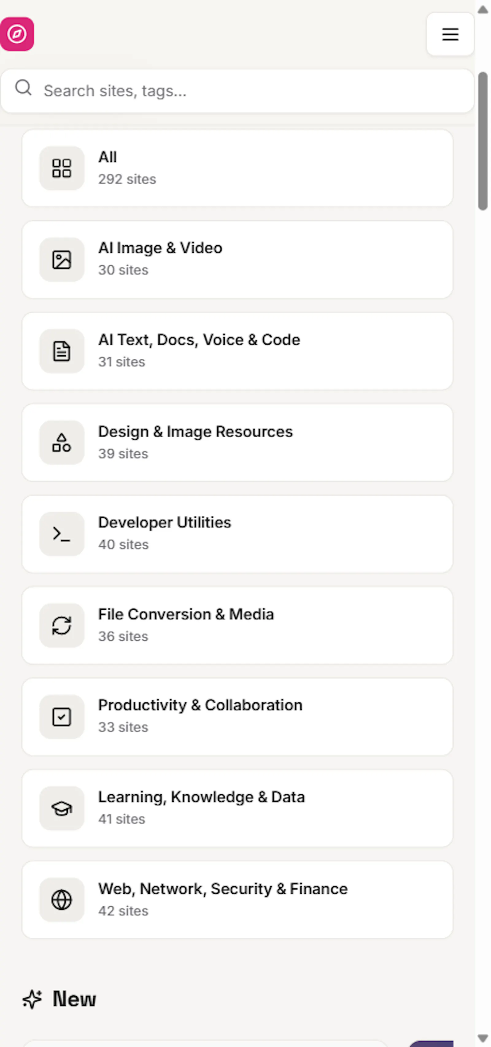The height and width of the screenshot is (1047, 491).
Task: Click the pink compass logo icon
Action: click(x=17, y=34)
